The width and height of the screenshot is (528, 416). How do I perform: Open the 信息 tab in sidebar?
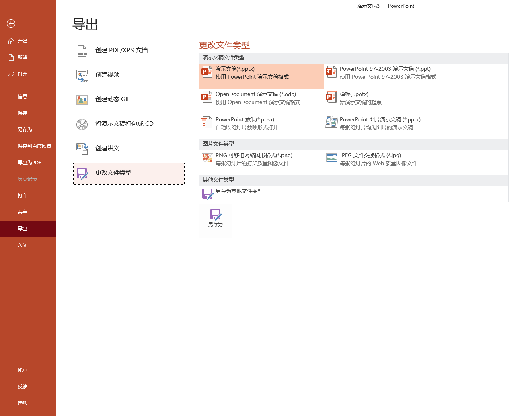pyautogui.click(x=28, y=97)
